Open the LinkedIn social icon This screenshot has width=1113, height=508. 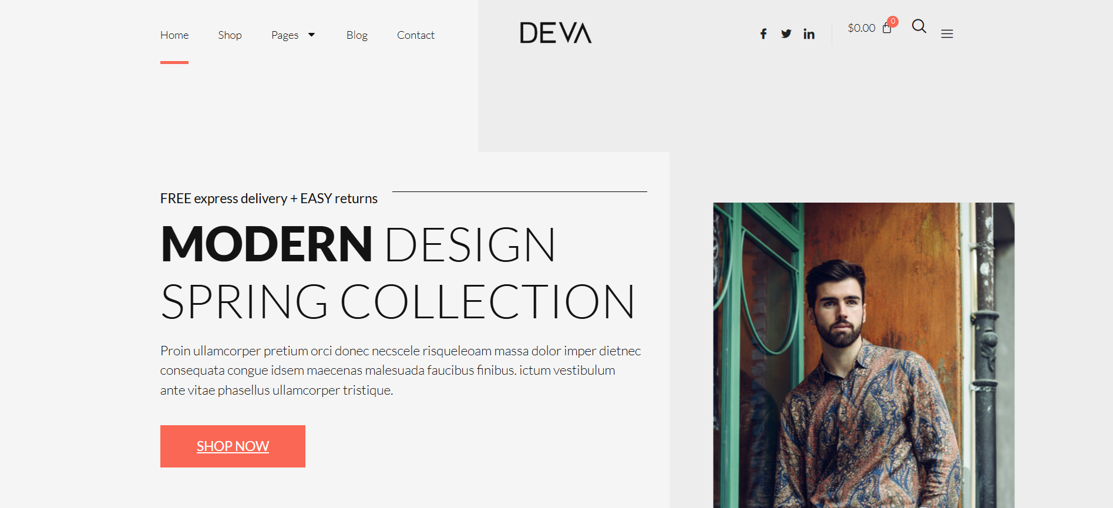point(809,34)
